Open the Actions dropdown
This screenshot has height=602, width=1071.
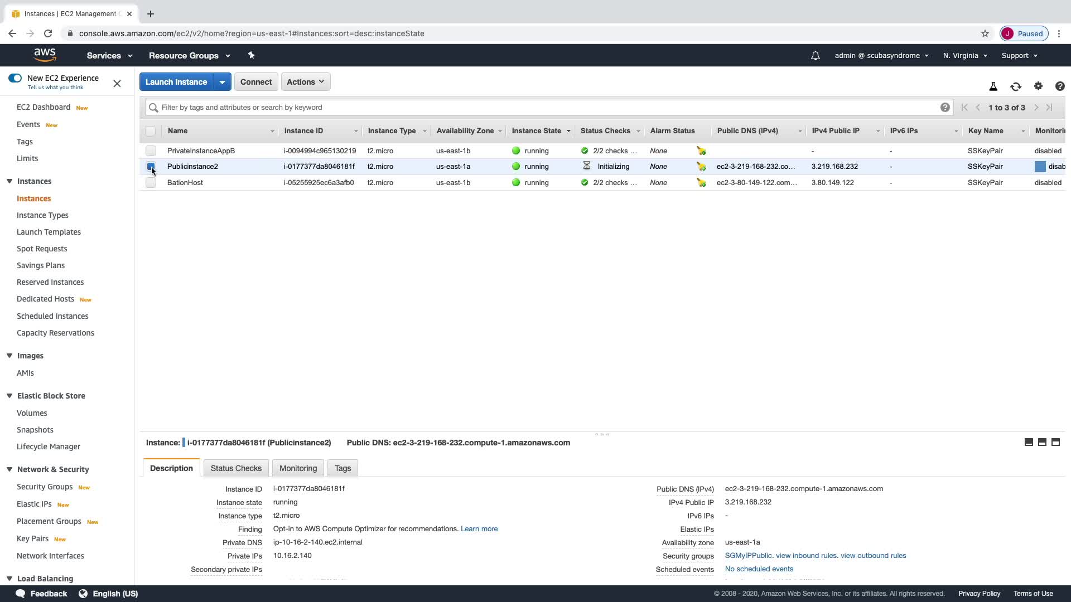pos(305,82)
